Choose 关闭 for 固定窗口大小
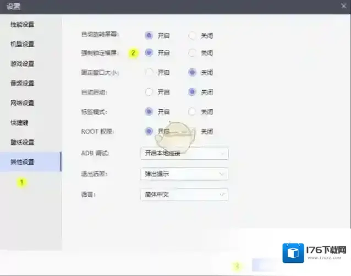This screenshot has width=351, height=276. coord(192,72)
